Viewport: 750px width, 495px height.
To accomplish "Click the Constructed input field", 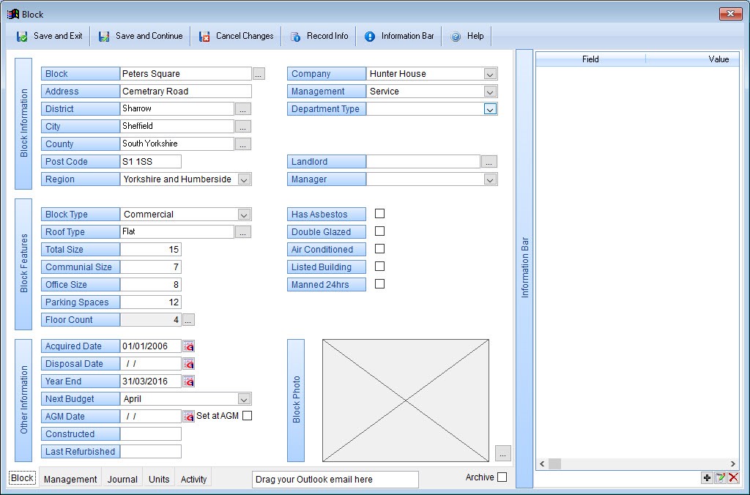I will 151,433.
